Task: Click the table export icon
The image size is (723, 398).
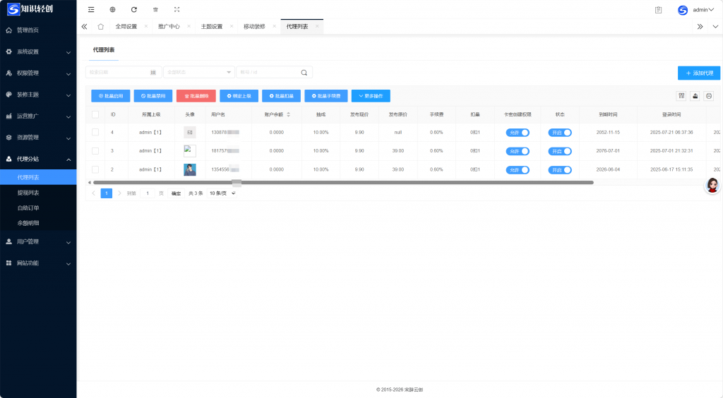Action: 695,96
